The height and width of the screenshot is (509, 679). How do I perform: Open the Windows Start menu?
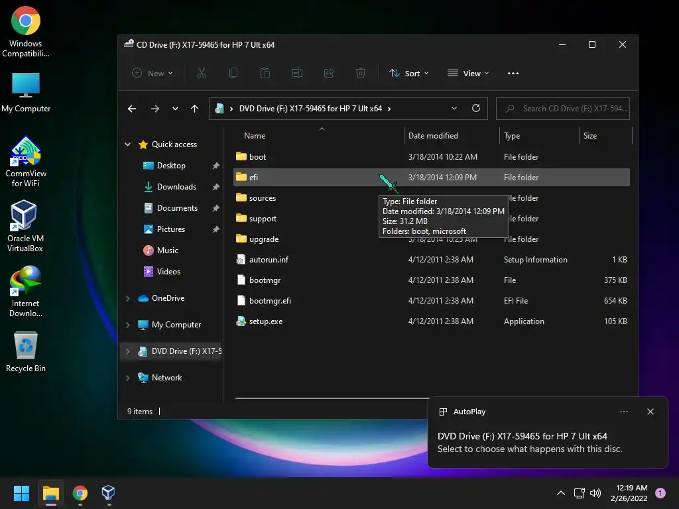coord(21,493)
